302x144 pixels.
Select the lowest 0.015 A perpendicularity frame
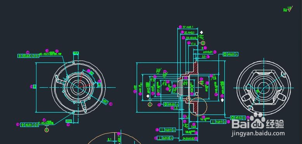pyautogui.click(x=165, y=138)
